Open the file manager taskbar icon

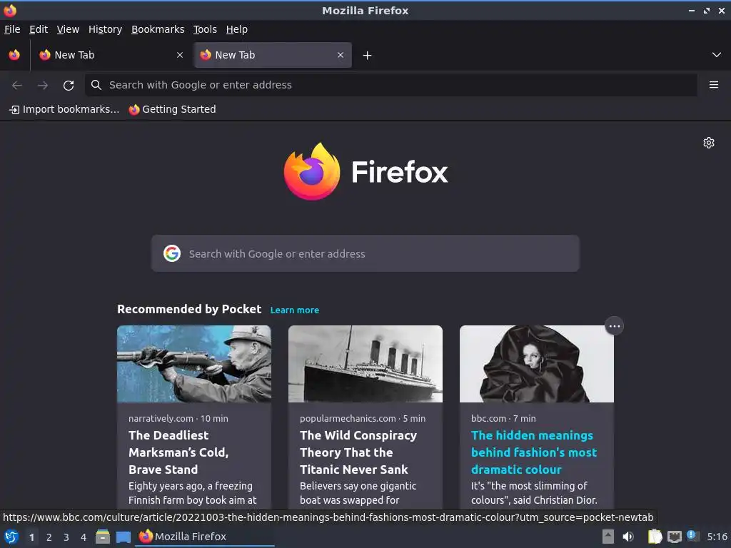[x=103, y=537]
